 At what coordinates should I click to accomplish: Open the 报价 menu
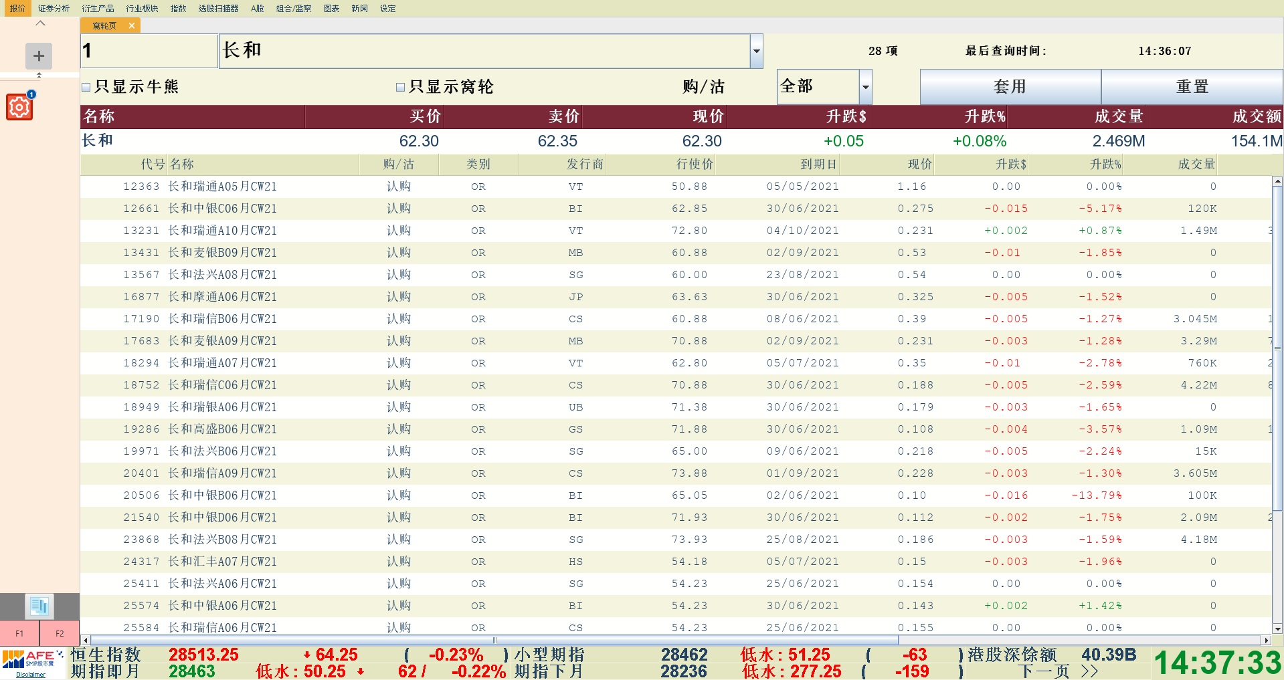pyautogui.click(x=17, y=8)
